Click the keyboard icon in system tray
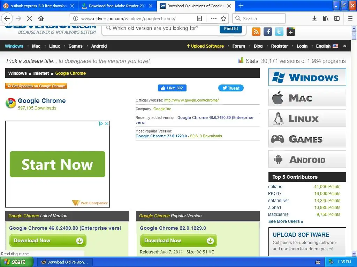The image size is (357, 267). pos(318,262)
